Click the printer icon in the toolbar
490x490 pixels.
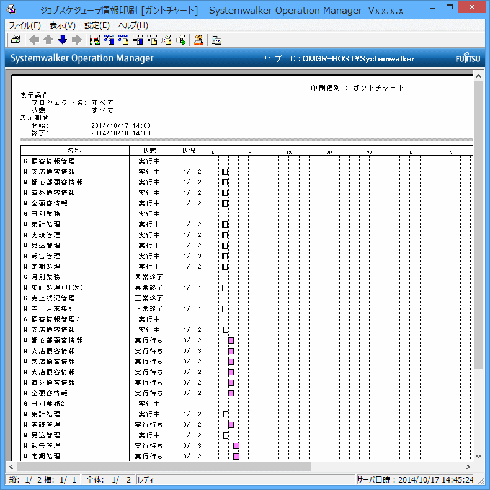coord(16,40)
